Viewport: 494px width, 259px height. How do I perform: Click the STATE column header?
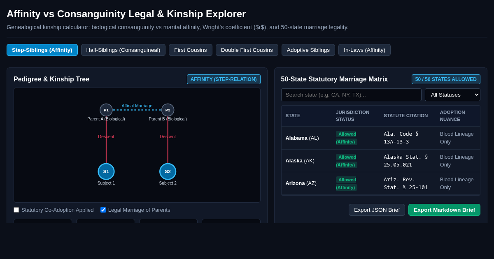(293, 116)
